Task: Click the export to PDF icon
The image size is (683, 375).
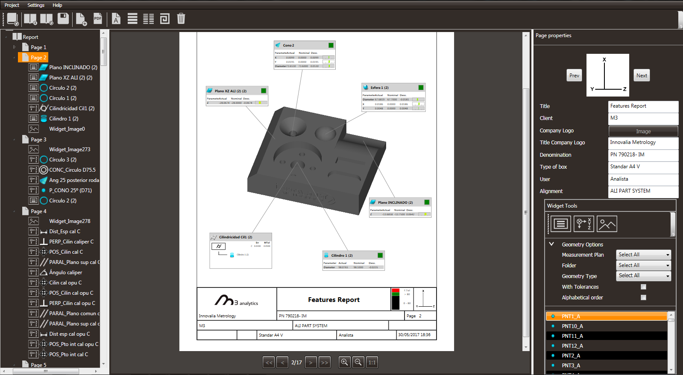Action: tap(98, 18)
